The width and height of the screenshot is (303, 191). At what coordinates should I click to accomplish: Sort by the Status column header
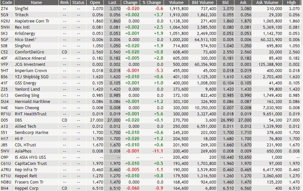tap(78, 3)
